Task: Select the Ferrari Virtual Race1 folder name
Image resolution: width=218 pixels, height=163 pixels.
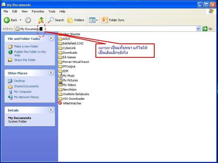Action: coord(76,62)
